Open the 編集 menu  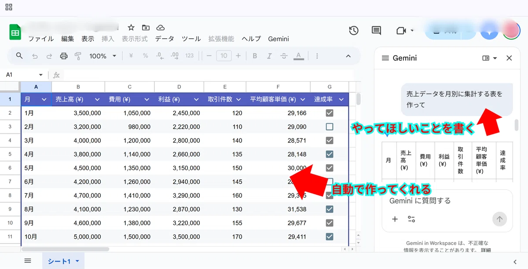68,39
